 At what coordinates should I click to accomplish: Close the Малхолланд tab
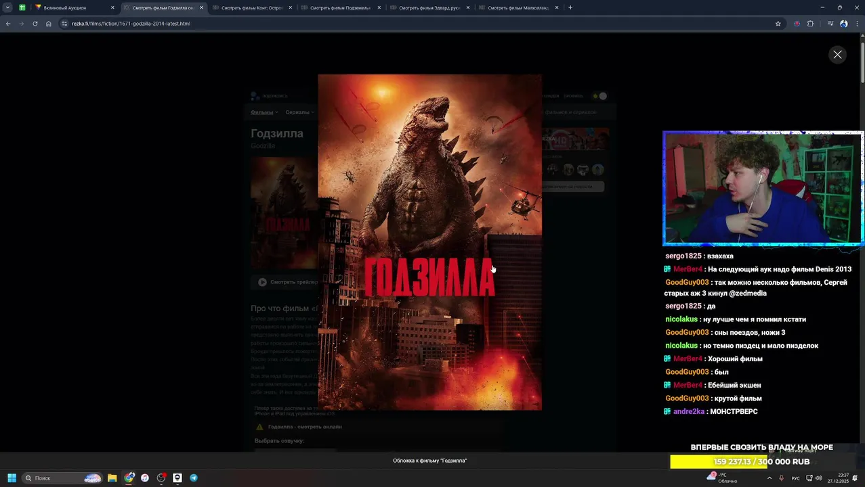[x=557, y=7]
